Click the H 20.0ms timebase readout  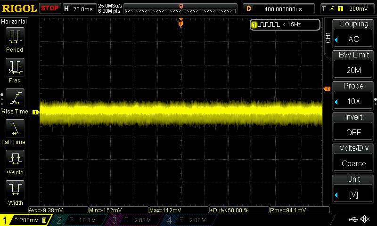click(79, 9)
